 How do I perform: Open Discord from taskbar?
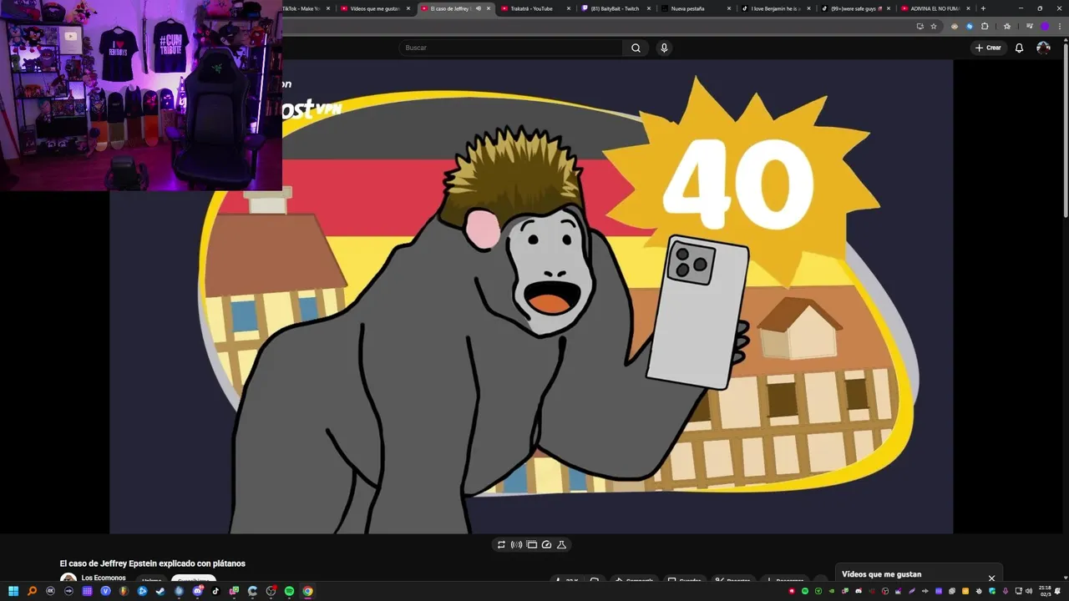point(197,591)
